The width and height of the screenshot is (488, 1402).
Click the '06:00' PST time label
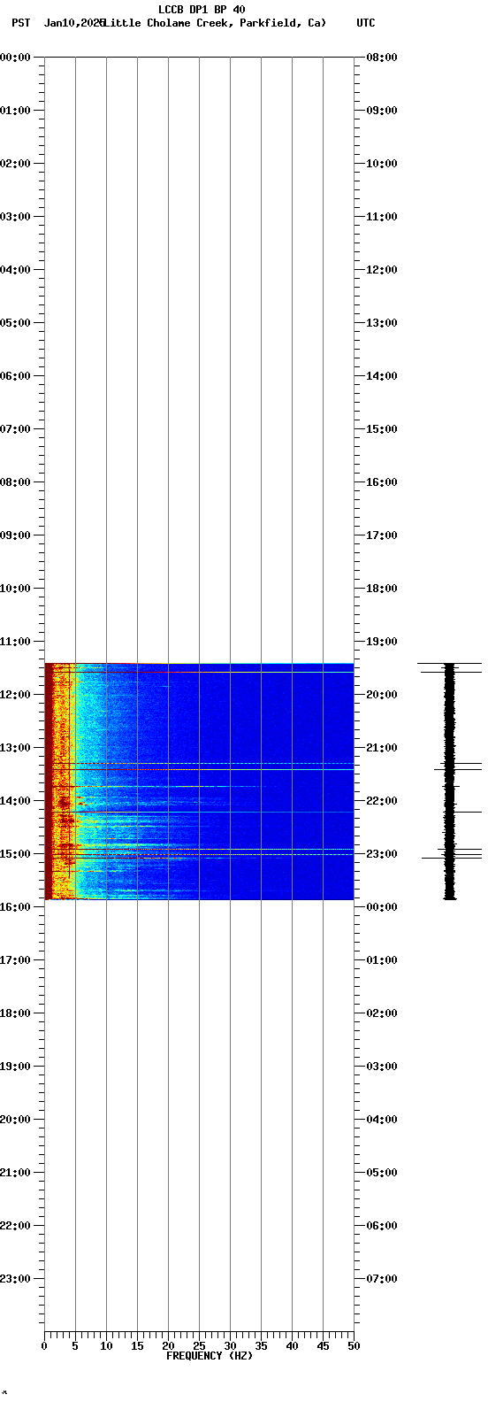tap(15, 376)
